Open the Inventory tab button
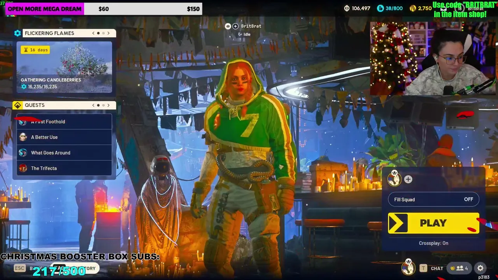The height and width of the screenshot is (280, 498). coord(76,268)
